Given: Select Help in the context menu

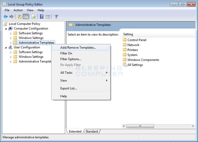Looking at the screenshot, I should point(81,96).
